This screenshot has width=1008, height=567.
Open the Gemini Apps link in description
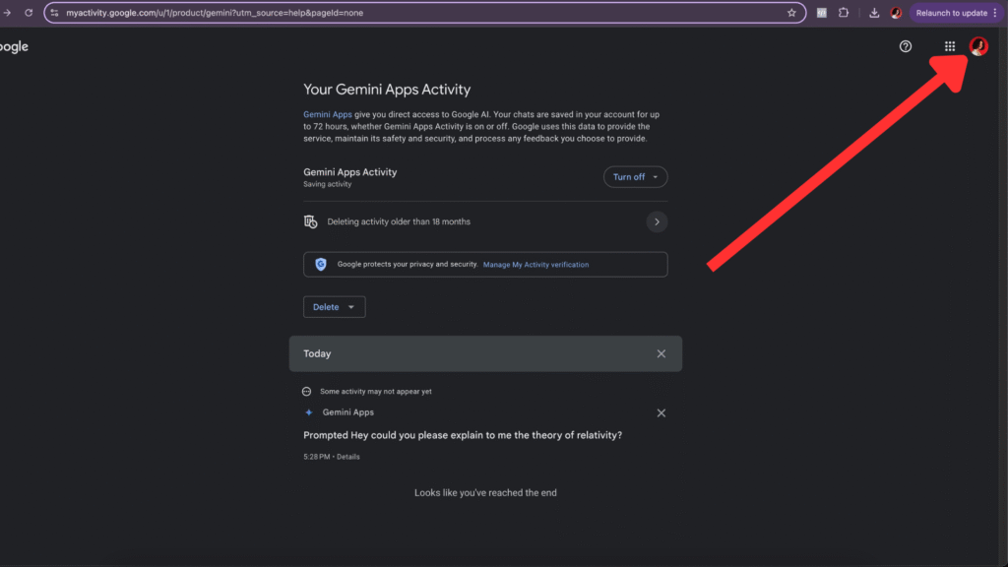(x=327, y=114)
